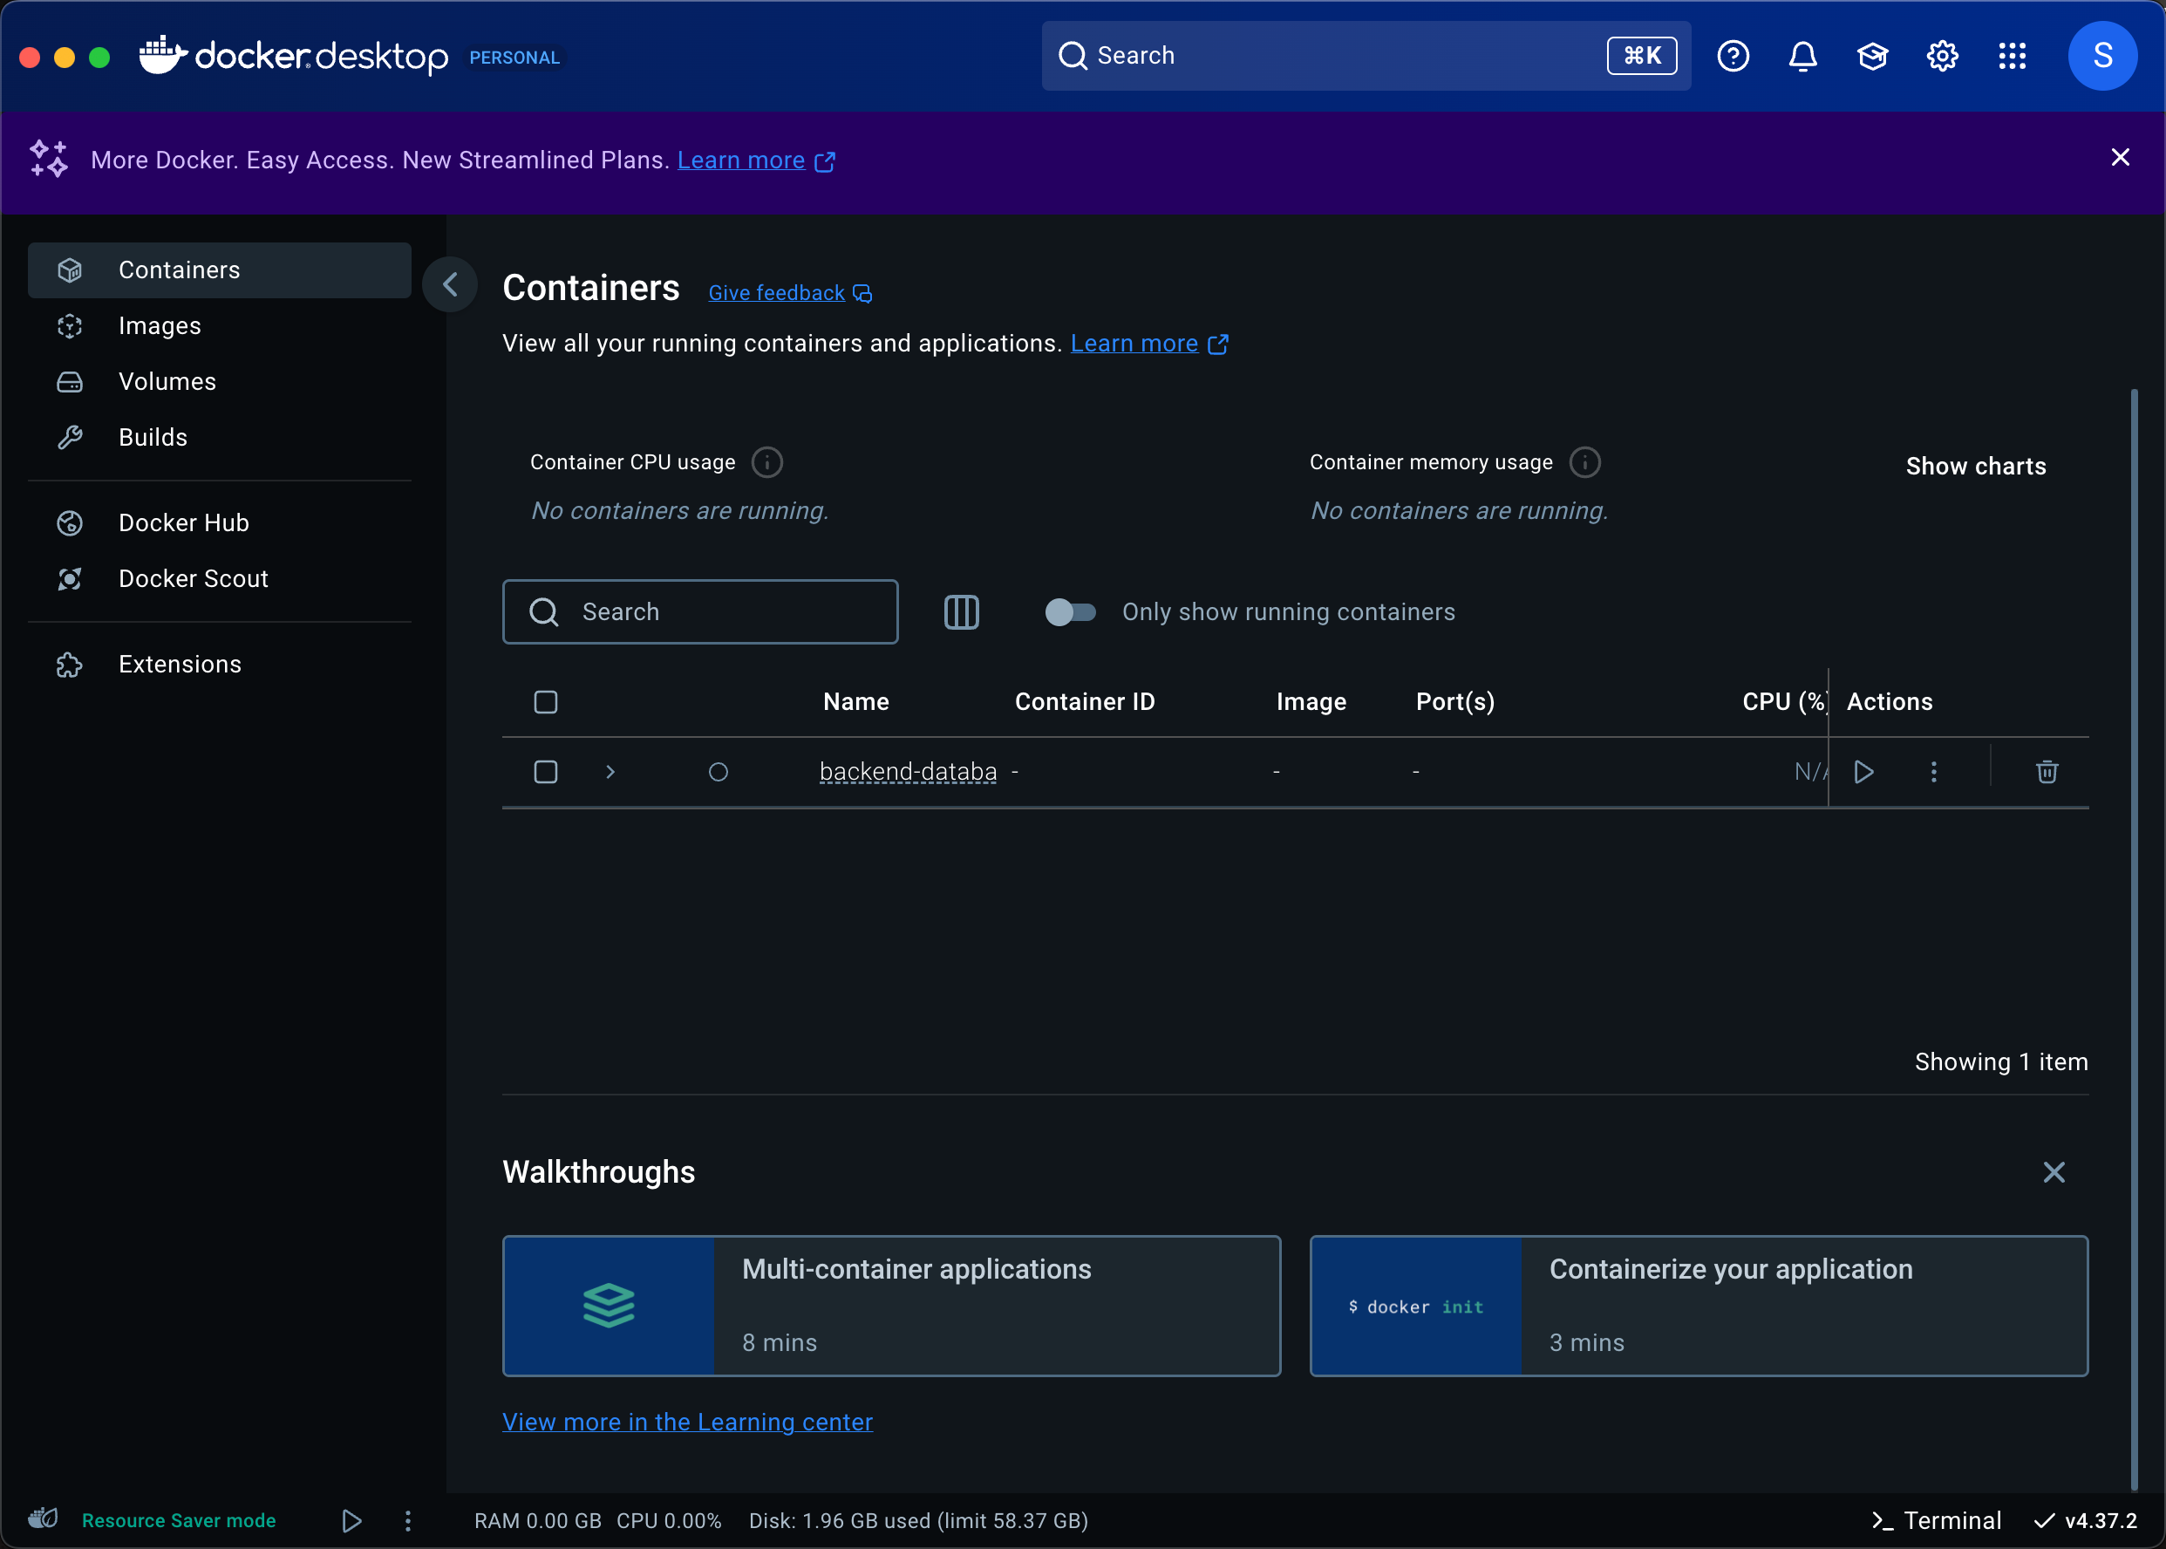Open the apps grid icon
The height and width of the screenshot is (1549, 2166).
point(2012,57)
